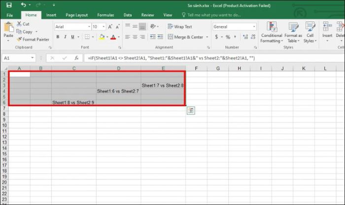Apply comma style
The height and width of the screenshot is (205, 345).
235,37
